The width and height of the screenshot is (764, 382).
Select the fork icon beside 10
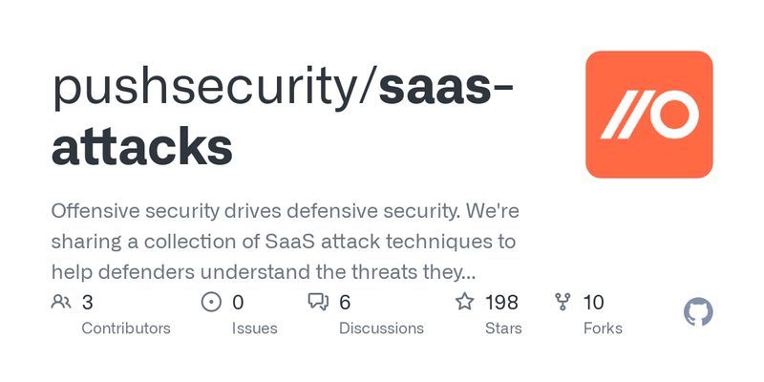(562, 302)
